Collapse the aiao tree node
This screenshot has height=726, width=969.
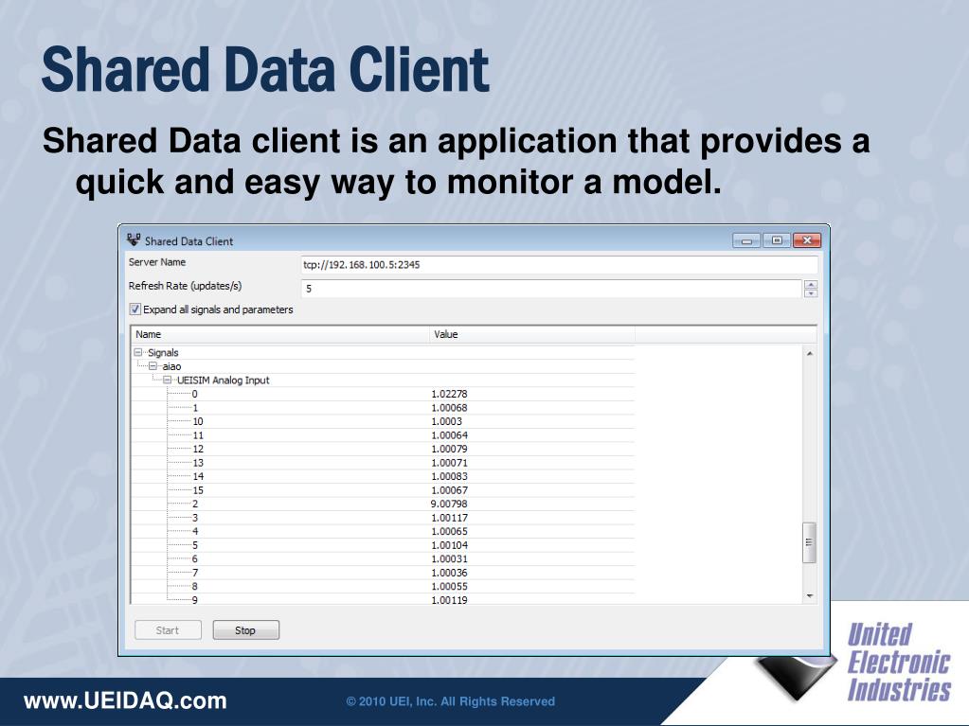pos(153,366)
